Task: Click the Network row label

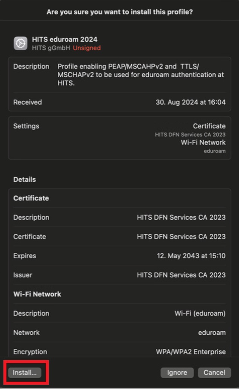Action: pos(26,332)
